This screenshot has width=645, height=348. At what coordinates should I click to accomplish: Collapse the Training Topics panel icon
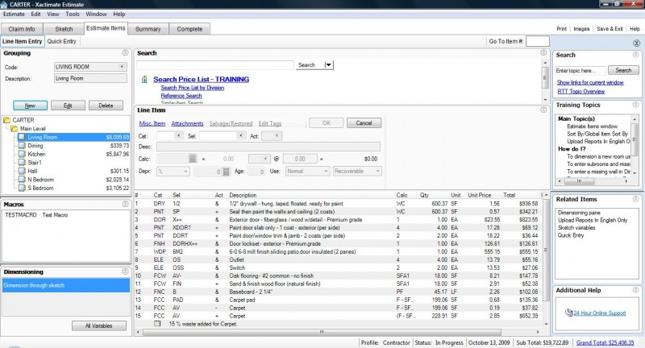635,105
